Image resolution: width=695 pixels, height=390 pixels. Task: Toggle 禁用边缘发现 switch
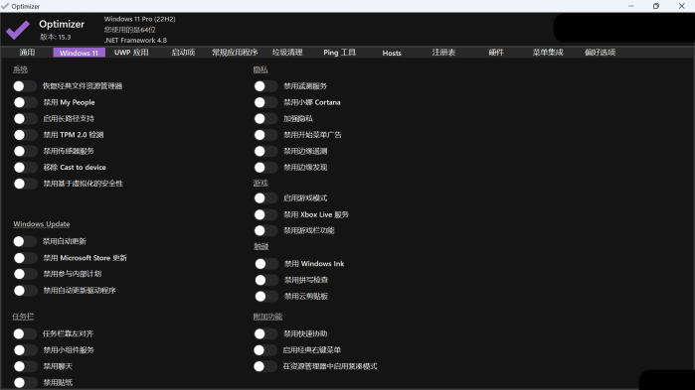(265, 168)
